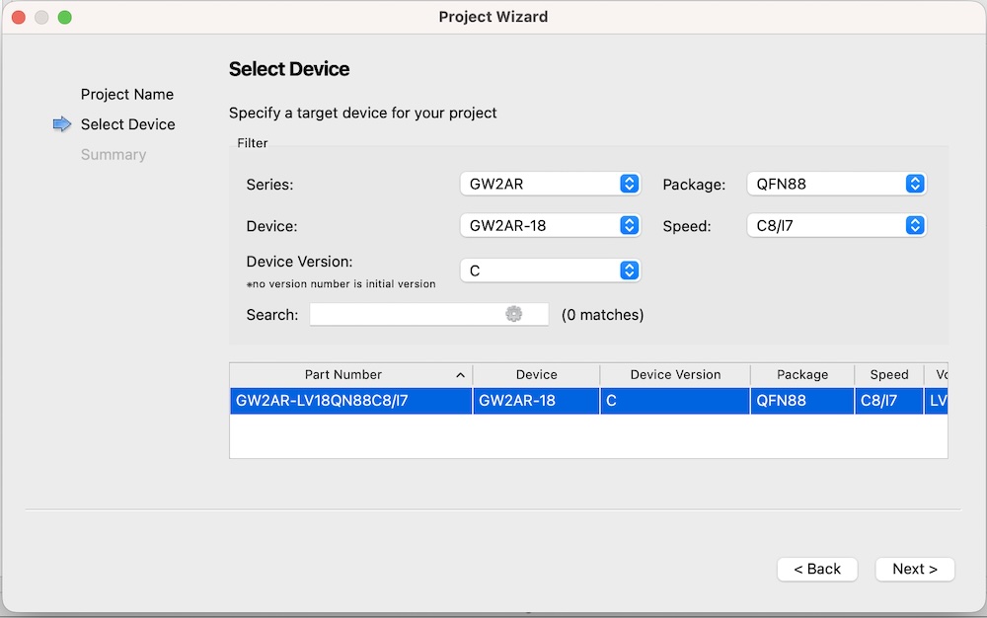This screenshot has width=987, height=618.
Task: Go to Summary wizard step
Action: [113, 155]
